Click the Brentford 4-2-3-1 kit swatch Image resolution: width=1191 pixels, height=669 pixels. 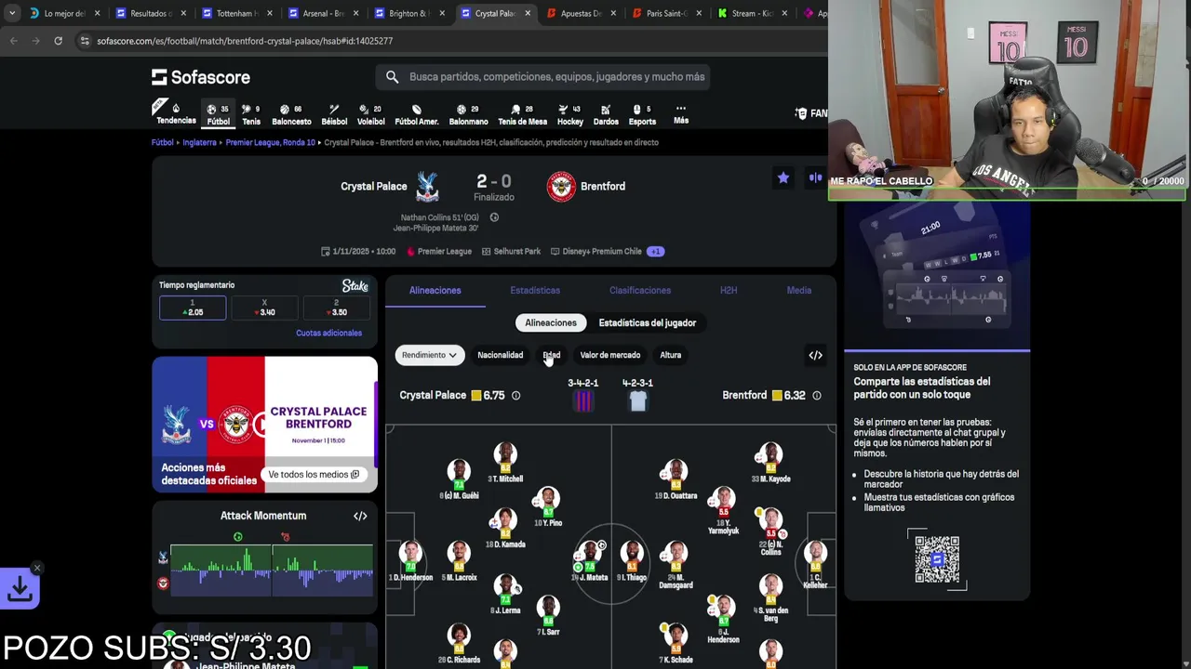click(637, 401)
